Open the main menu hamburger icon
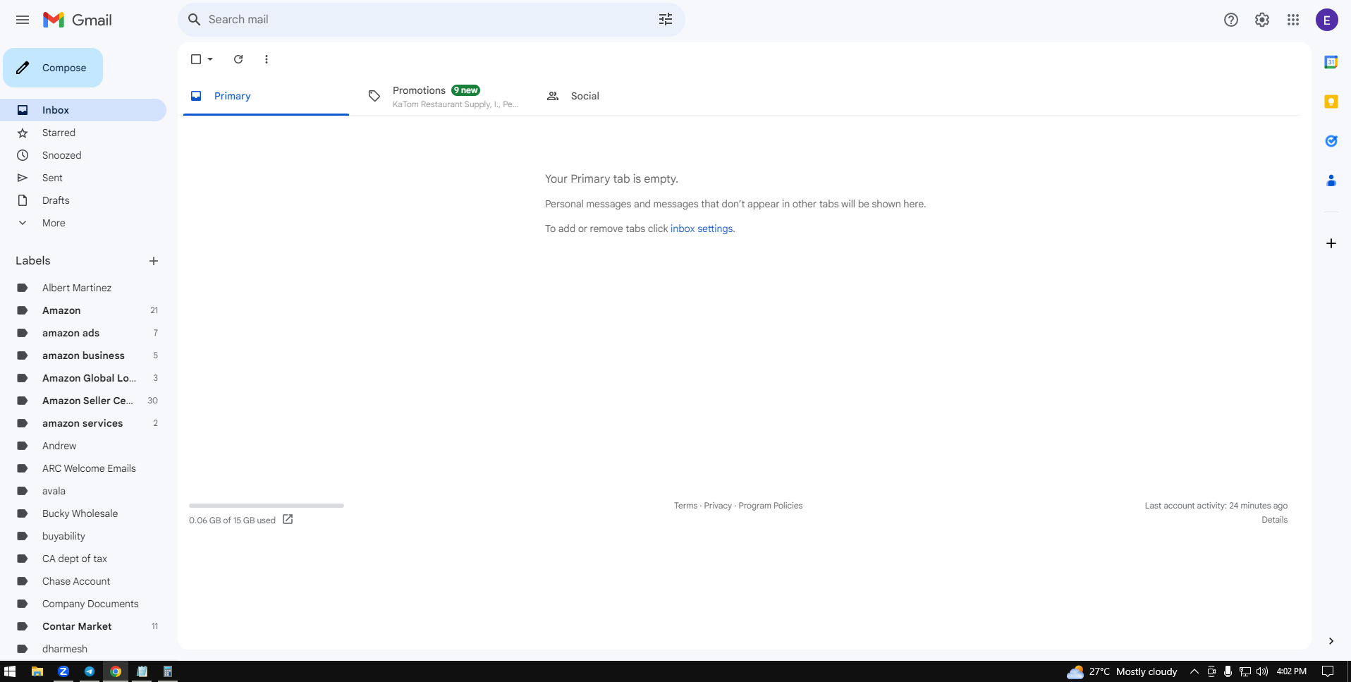 coord(23,20)
